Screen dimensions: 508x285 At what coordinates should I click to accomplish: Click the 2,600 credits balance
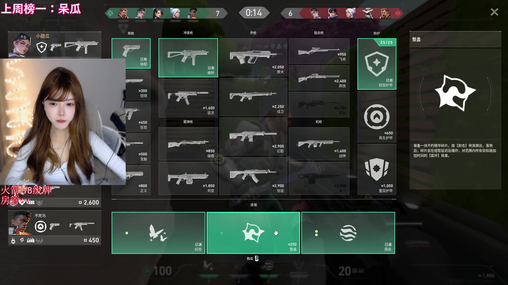coord(89,202)
